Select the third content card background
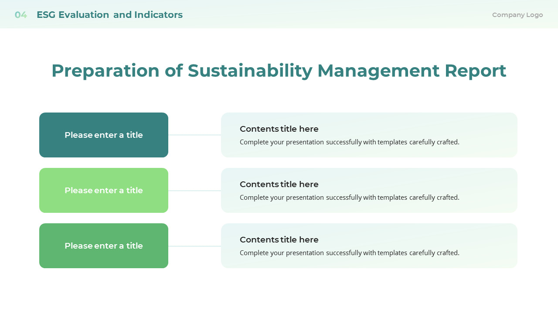This screenshot has width=558, height=314. pos(369,246)
